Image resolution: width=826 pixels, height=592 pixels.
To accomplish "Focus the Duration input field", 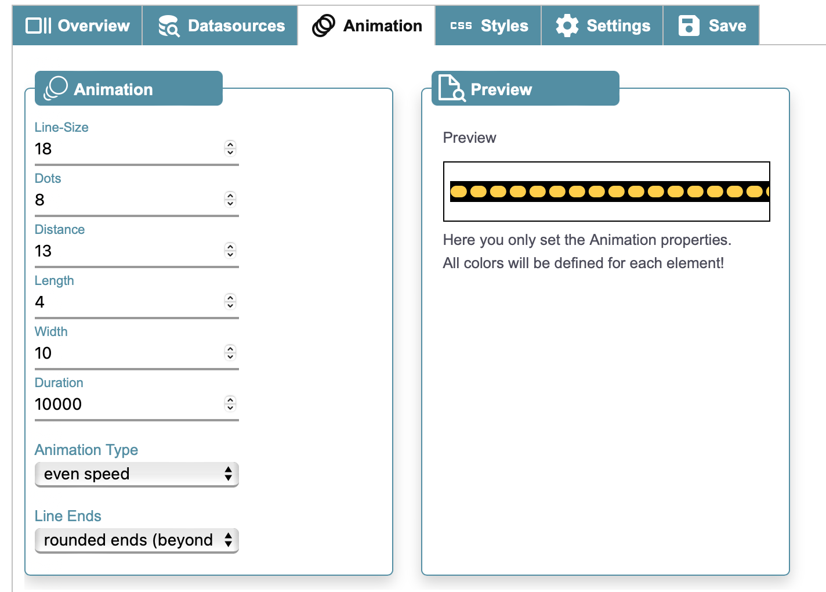I will [x=137, y=405].
